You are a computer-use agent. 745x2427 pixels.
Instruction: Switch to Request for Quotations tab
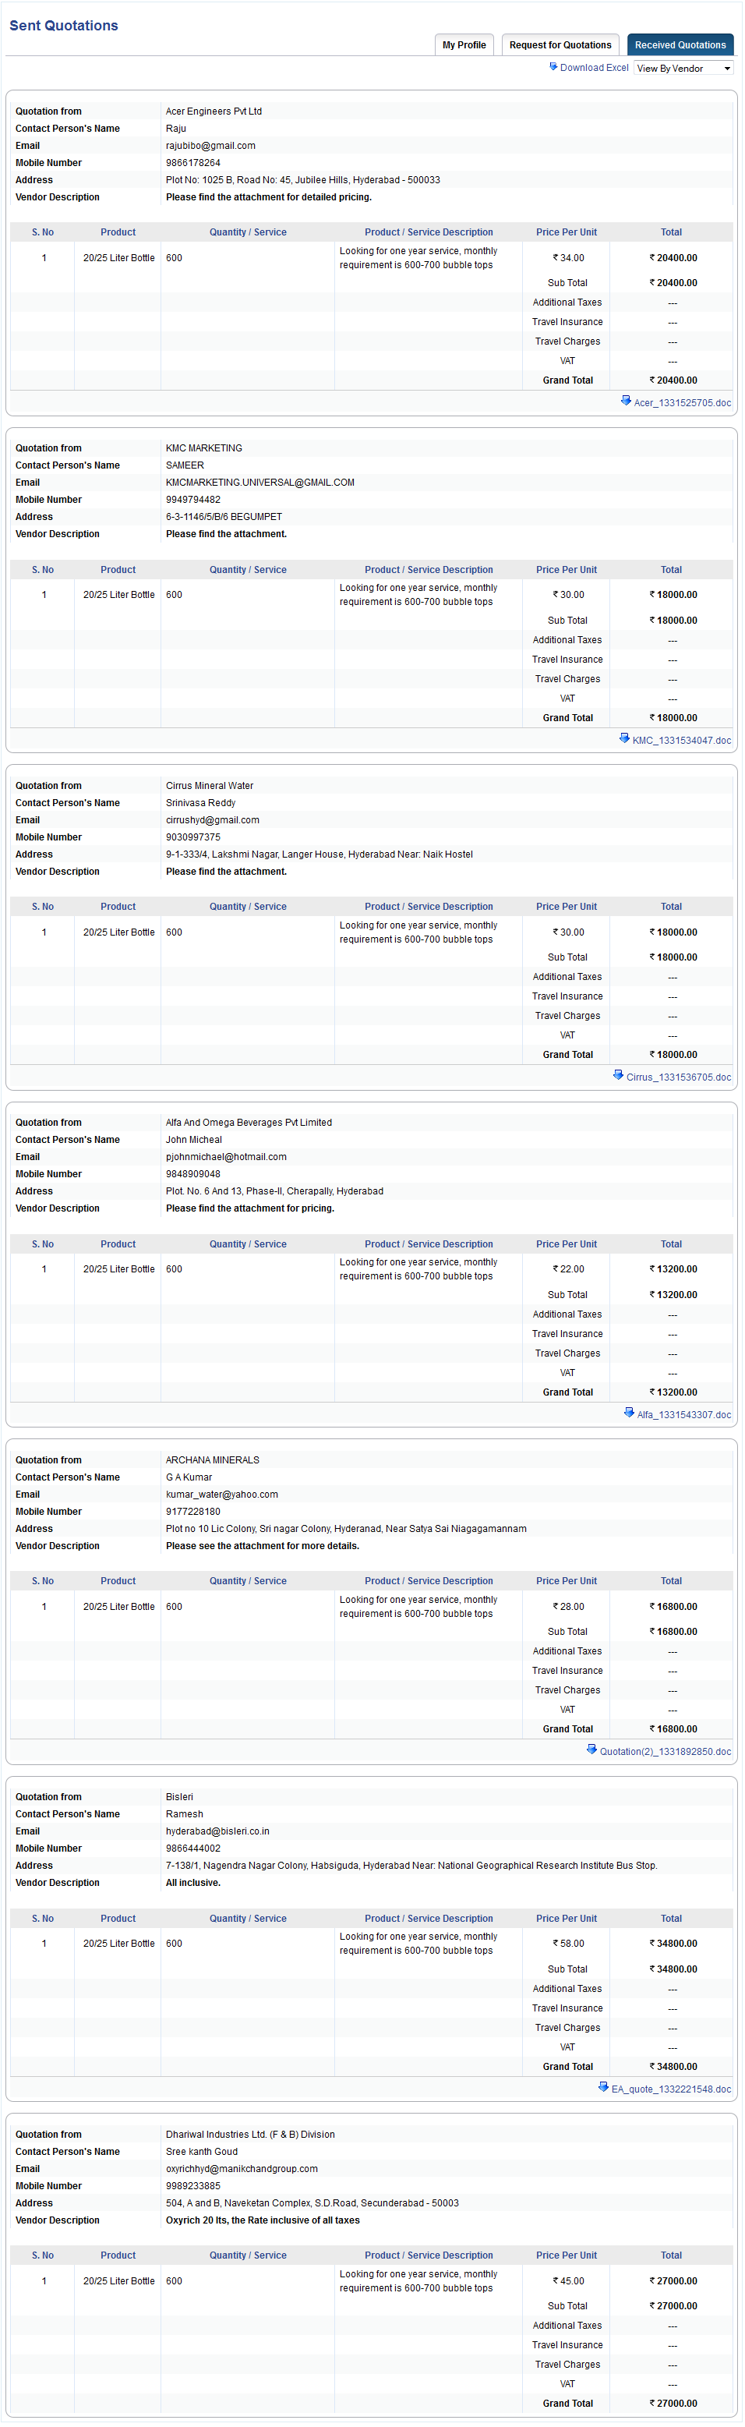[560, 45]
